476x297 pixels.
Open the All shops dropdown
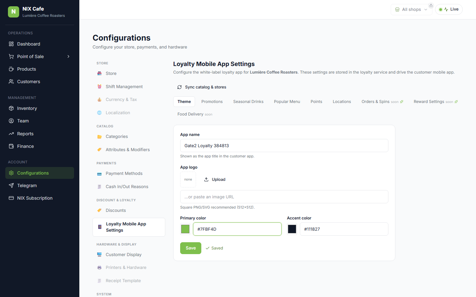411,10
